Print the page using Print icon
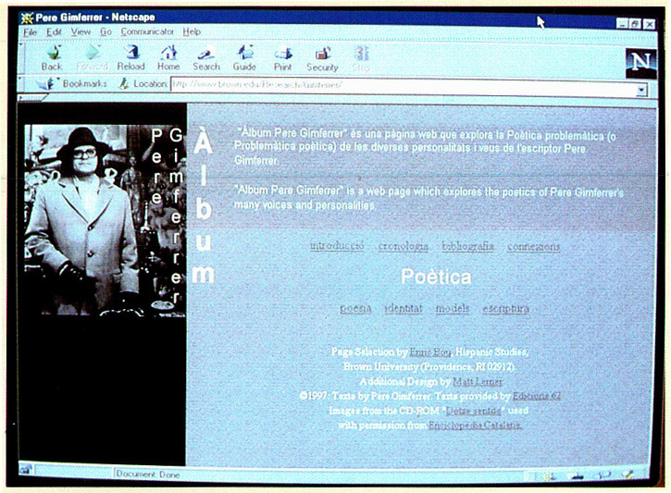671x493 pixels. point(282,58)
